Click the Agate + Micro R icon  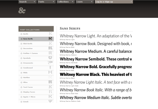pos(50,96)
